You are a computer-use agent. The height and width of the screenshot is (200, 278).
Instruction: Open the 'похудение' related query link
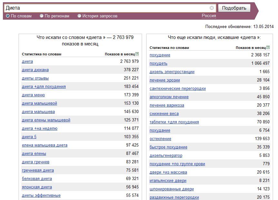pos(160,55)
